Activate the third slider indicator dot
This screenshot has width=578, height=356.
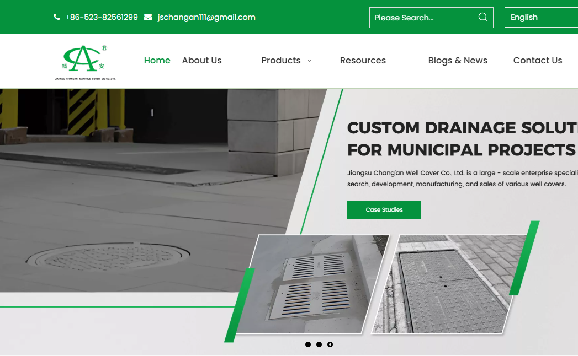330,344
